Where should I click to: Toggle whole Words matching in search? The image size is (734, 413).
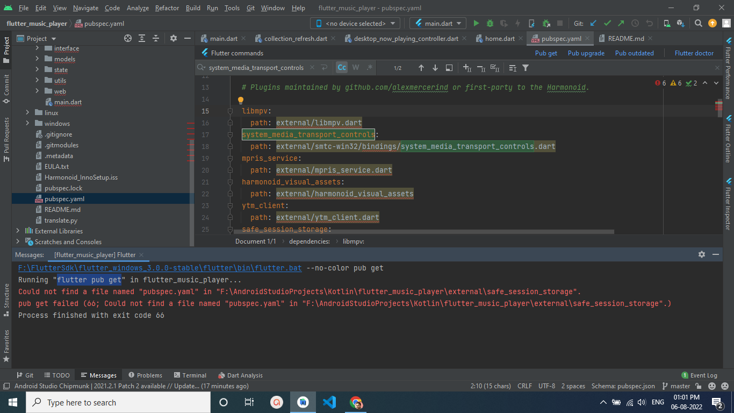355,68
